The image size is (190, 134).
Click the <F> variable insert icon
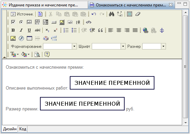[x=89, y=22]
